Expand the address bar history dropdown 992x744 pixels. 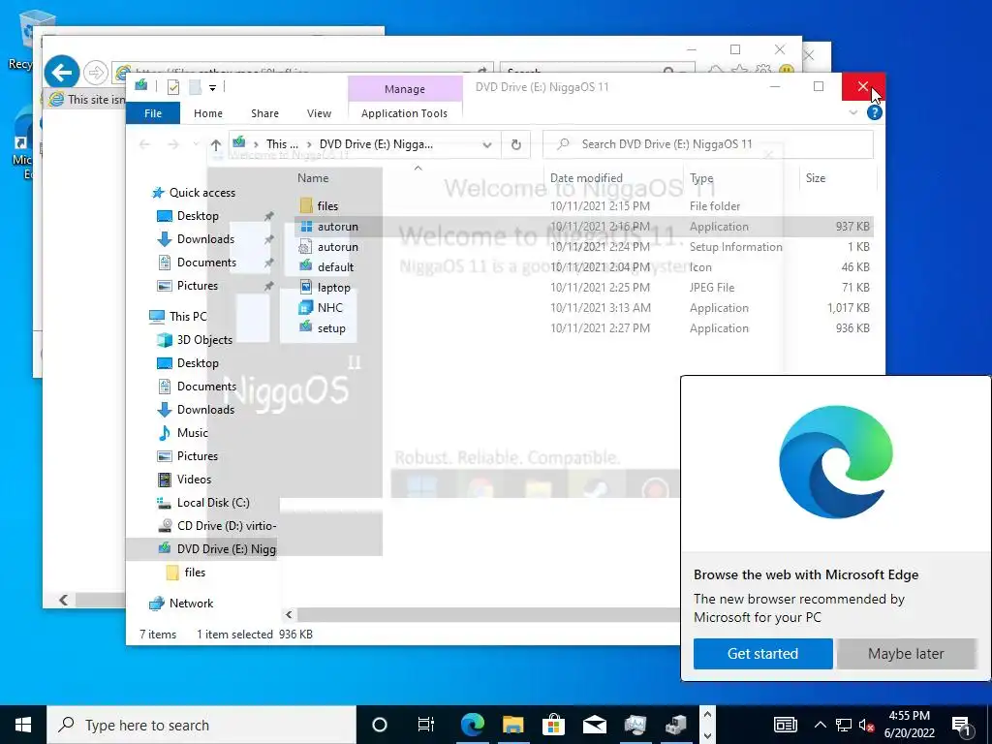pyautogui.click(x=487, y=145)
